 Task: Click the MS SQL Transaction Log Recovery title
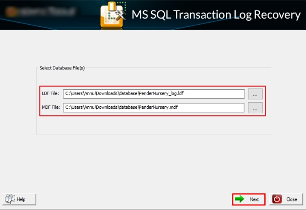point(216,15)
